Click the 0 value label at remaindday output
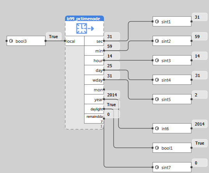This screenshot has width=209, height=173. click(112, 114)
